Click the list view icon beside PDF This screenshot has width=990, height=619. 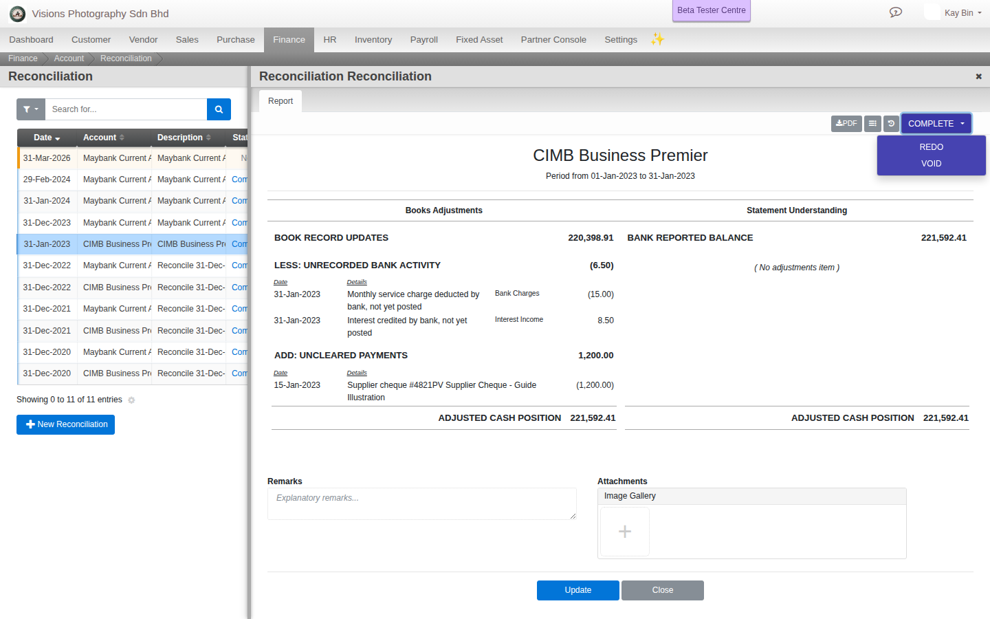point(872,124)
